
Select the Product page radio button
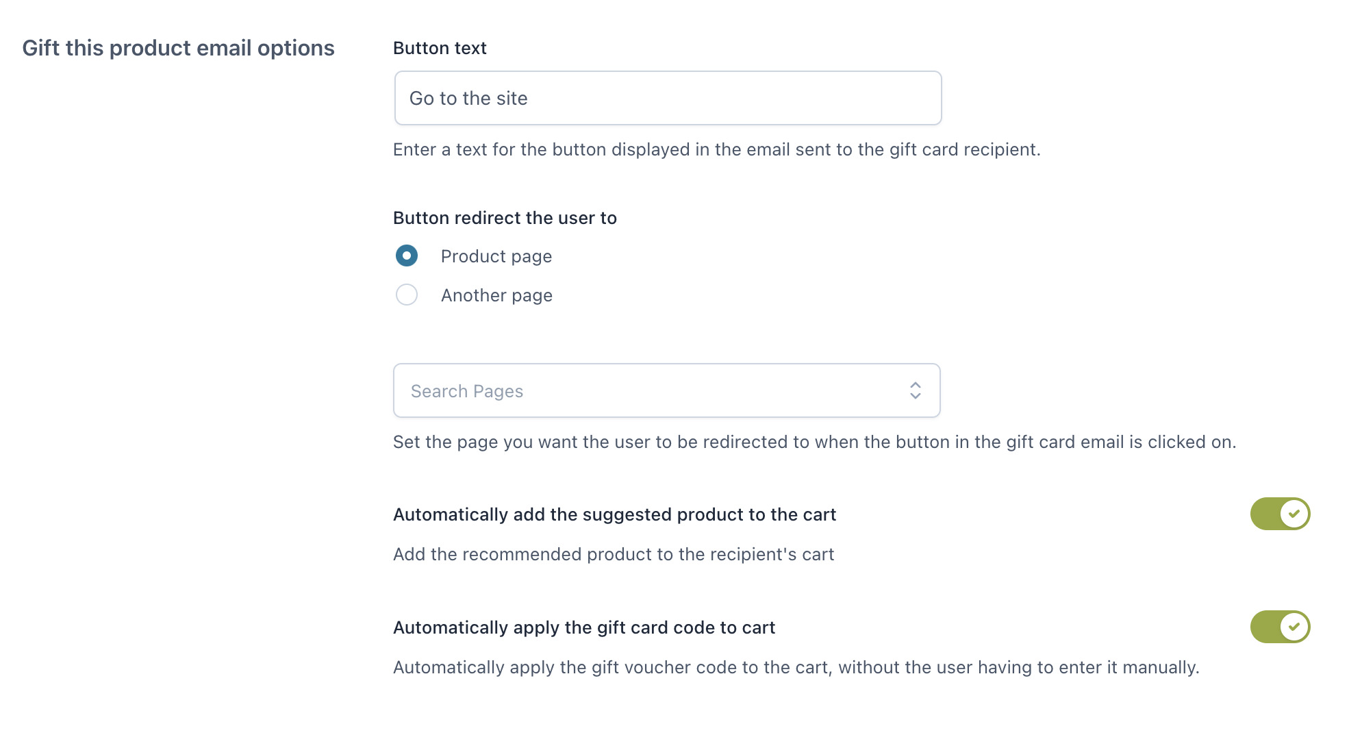tap(407, 255)
